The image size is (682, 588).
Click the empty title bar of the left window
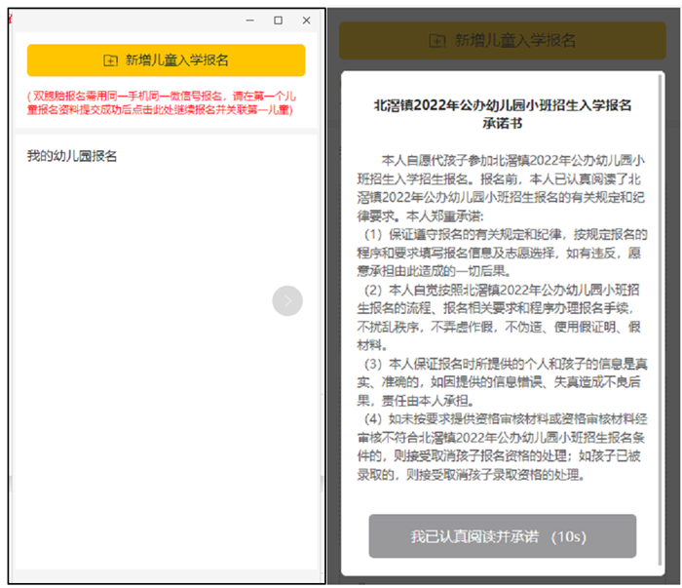(127, 20)
